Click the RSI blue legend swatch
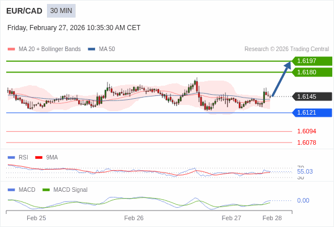This screenshot has width=334, height=227. click(x=11, y=158)
